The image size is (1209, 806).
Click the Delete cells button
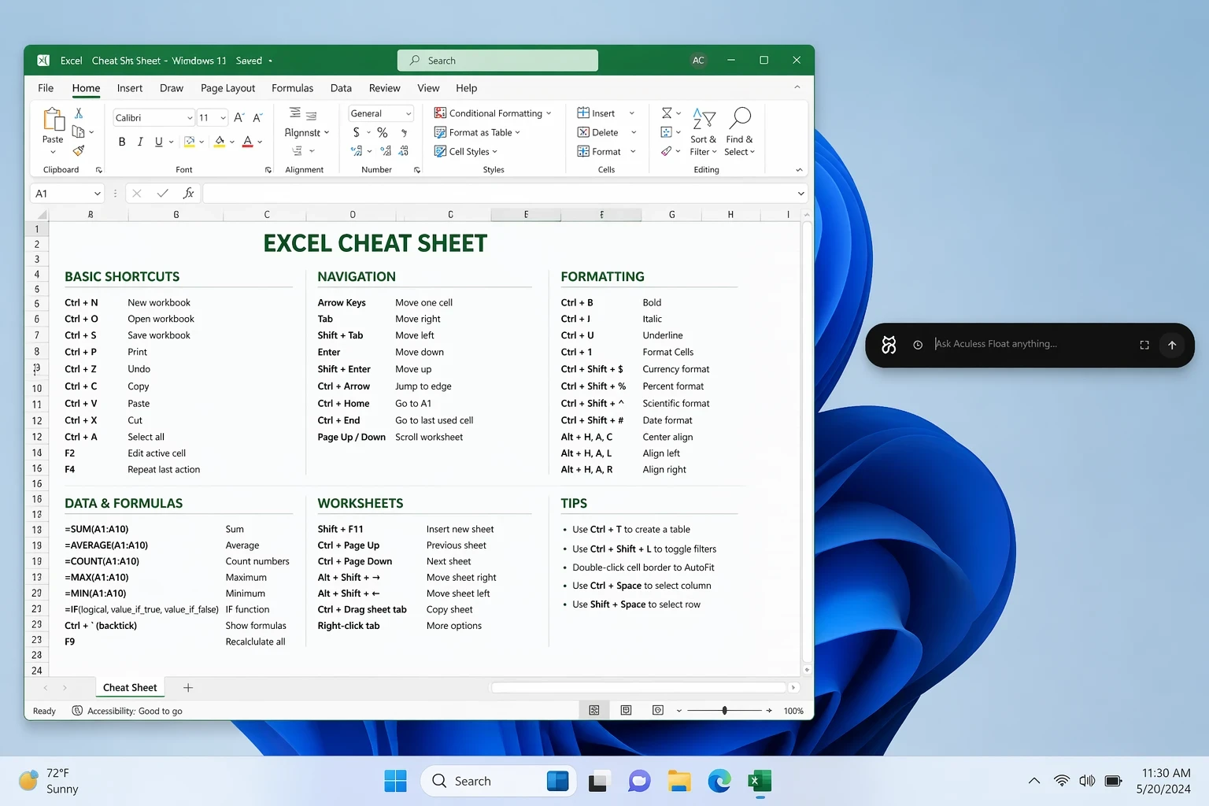click(597, 132)
